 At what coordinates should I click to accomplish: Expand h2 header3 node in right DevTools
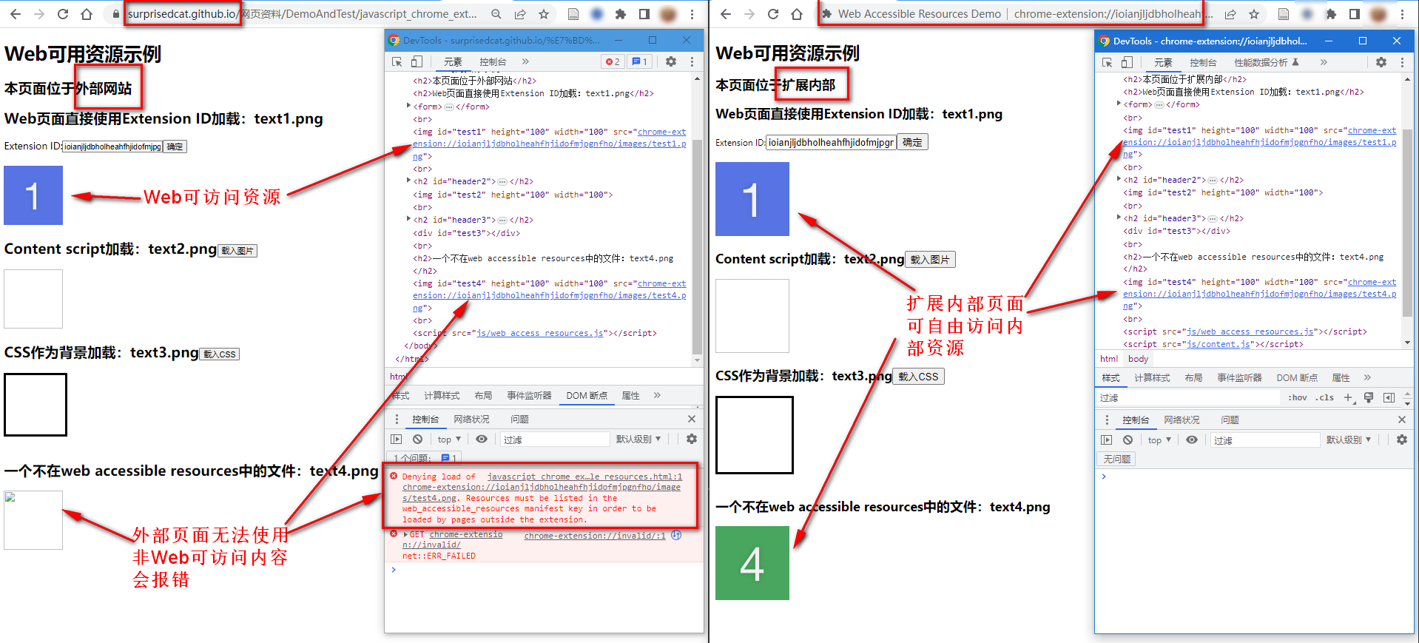[1119, 218]
